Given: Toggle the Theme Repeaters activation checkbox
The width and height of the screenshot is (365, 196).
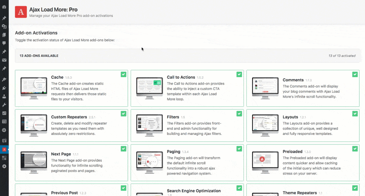Looking at the screenshot, I should tap(355, 188).
